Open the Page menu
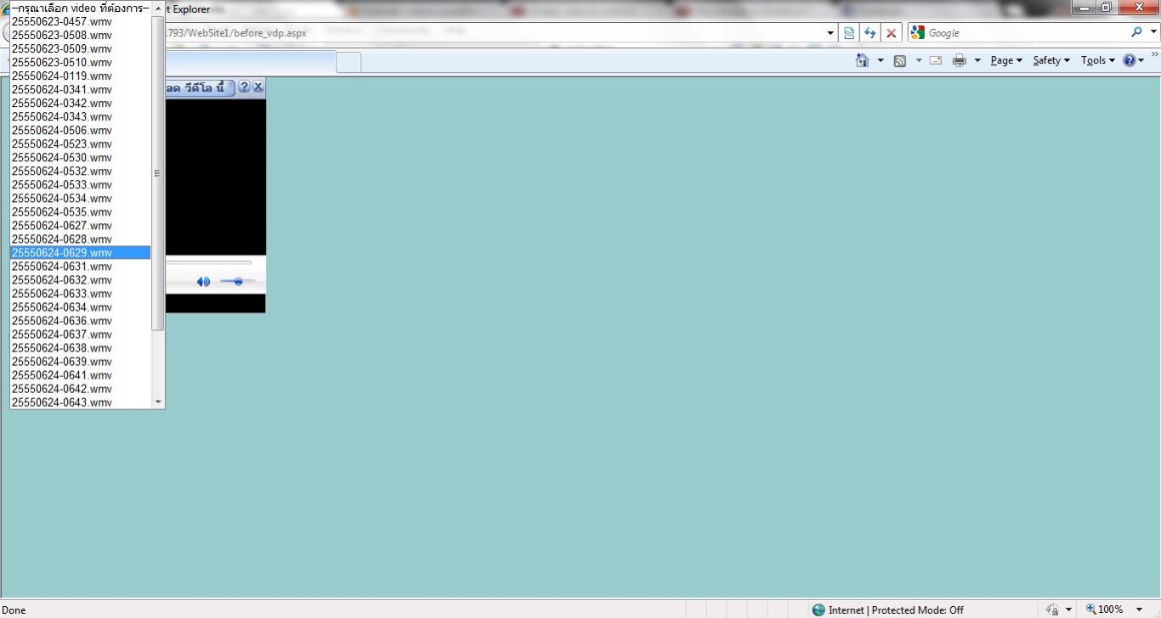Viewport: 1161px width, 618px height. pos(1006,60)
